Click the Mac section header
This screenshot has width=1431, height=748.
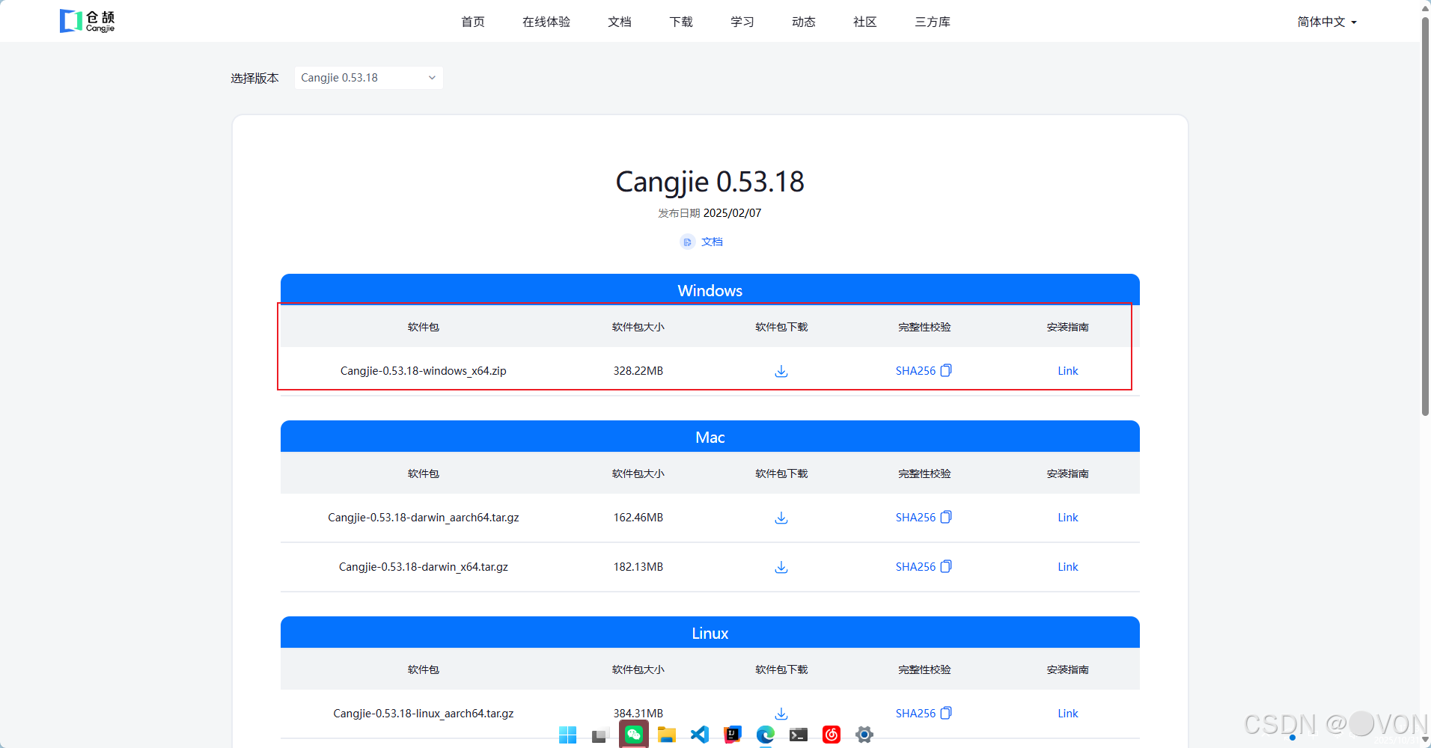[710, 437]
